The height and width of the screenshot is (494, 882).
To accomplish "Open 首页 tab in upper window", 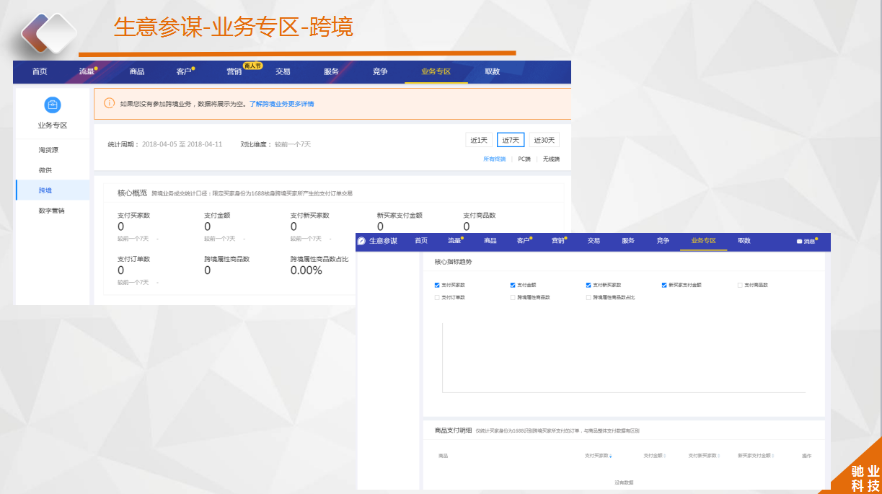I will (40, 71).
